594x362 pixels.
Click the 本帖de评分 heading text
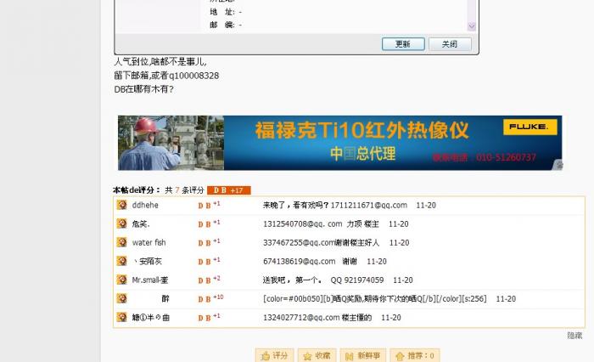point(137,190)
